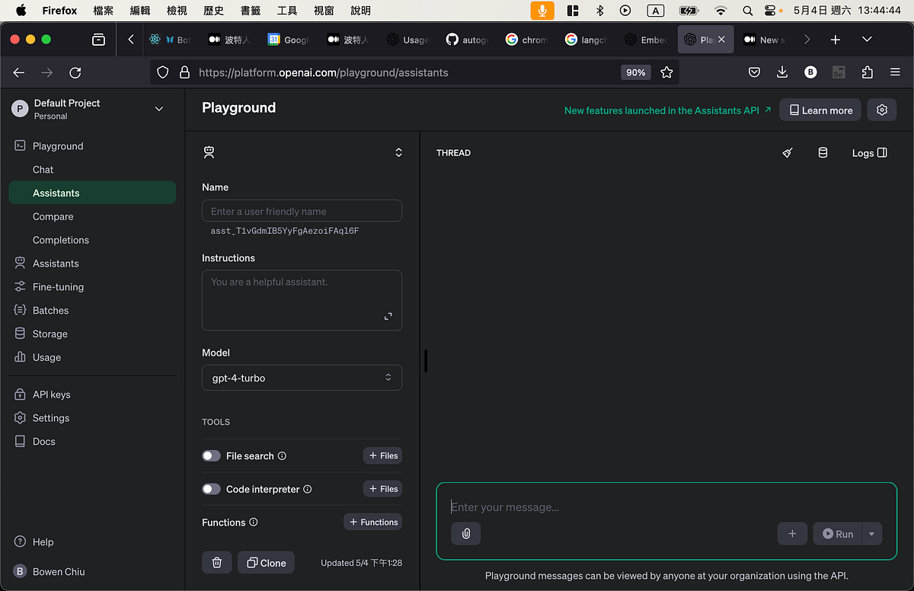Open Playground settings via the gear icon
This screenshot has width=914, height=591.
(x=881, y=110)
